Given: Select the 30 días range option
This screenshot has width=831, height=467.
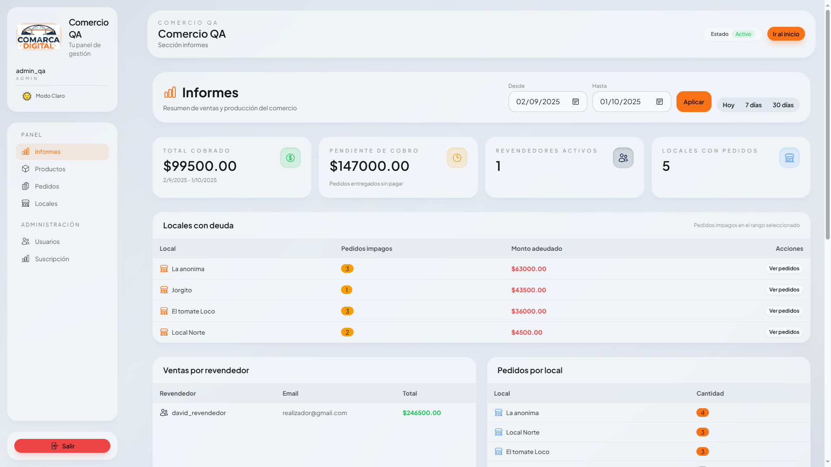Looking at the screenshot, I should click(783, 105).
